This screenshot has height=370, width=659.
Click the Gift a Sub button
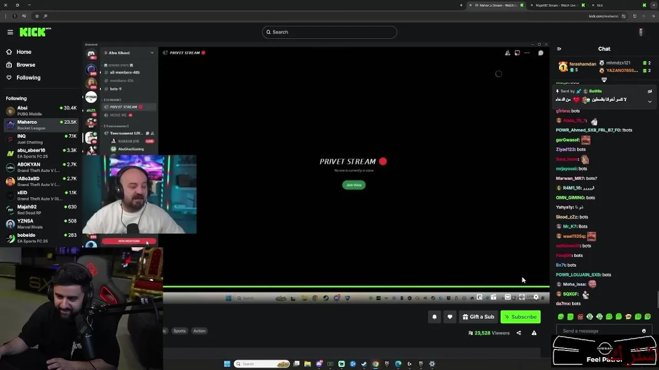478,317
